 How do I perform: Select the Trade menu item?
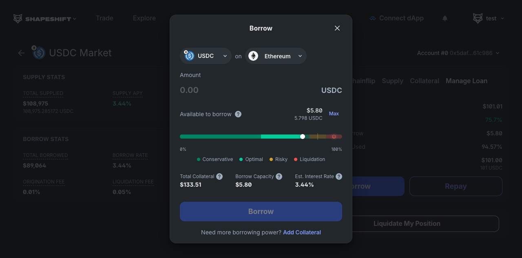104,18
